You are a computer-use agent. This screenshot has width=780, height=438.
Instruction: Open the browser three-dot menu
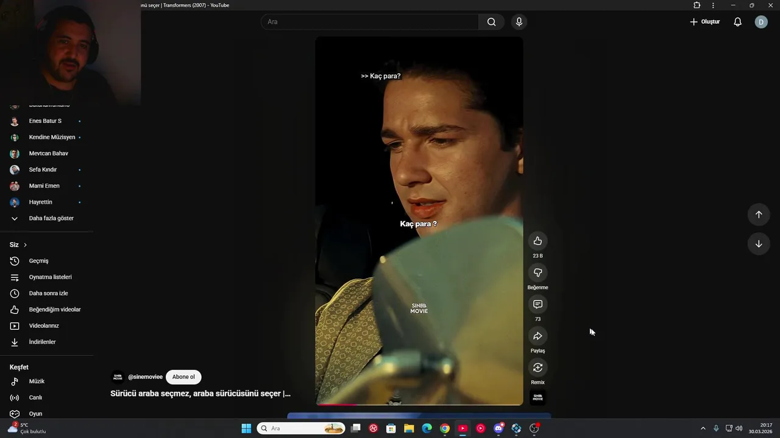(713, 5)
